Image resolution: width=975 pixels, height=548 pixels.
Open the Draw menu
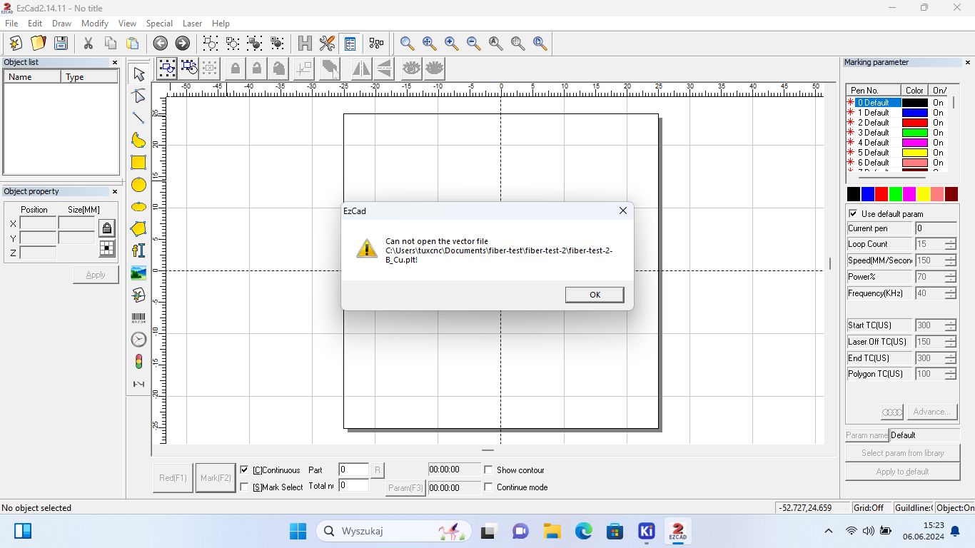point(61,24)
